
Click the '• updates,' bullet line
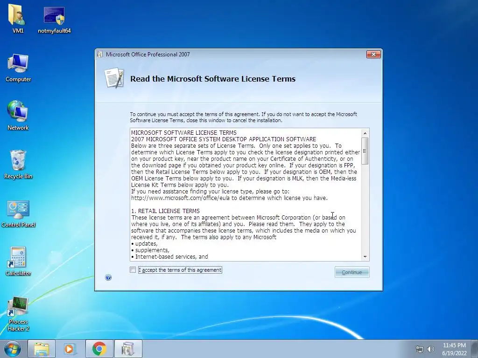coord(144,243)
